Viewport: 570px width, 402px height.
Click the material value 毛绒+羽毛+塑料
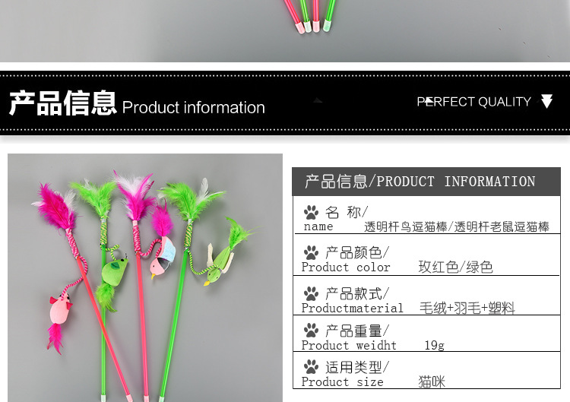(467, 309)
